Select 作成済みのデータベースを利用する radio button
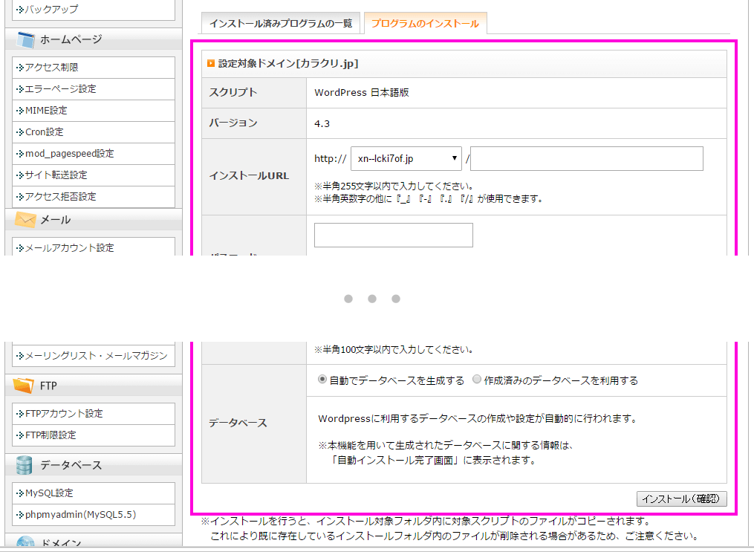Image resolution: width=754 pixels, height=552 pixels. click(x=476, y=380)
